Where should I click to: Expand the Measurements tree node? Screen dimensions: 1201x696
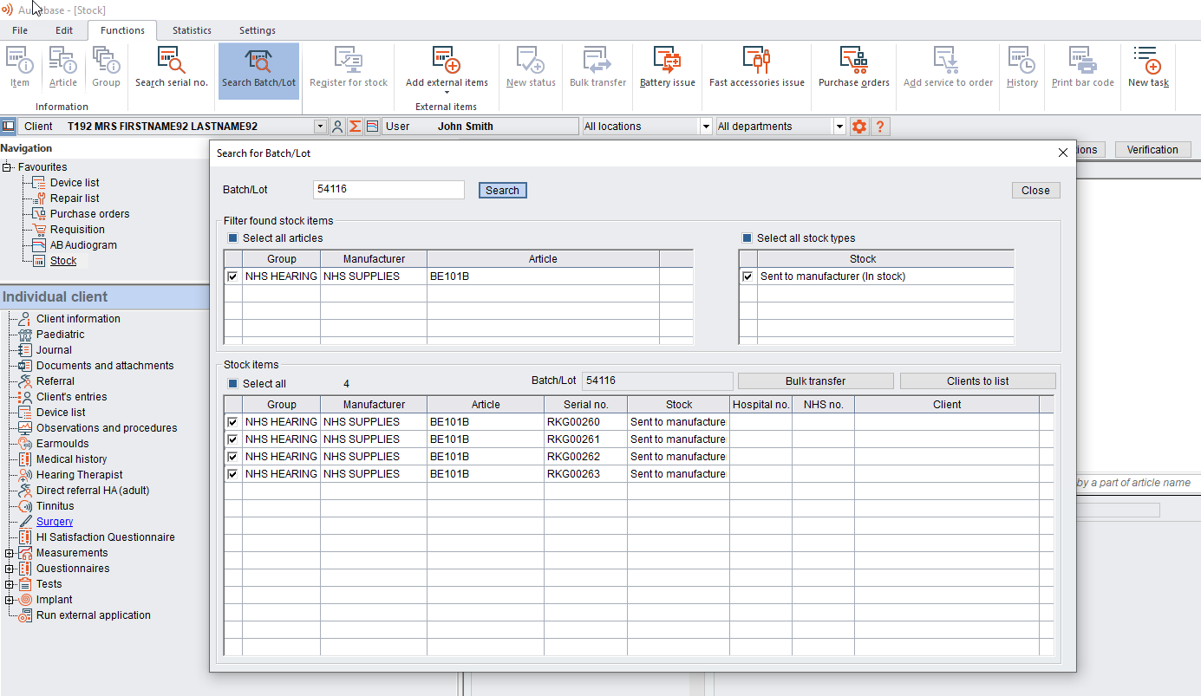coord(10,553)
